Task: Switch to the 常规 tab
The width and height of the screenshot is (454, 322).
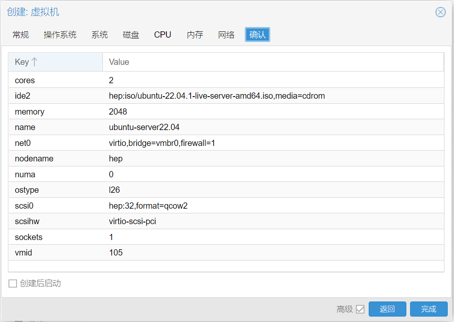Action: coord(20,35)
